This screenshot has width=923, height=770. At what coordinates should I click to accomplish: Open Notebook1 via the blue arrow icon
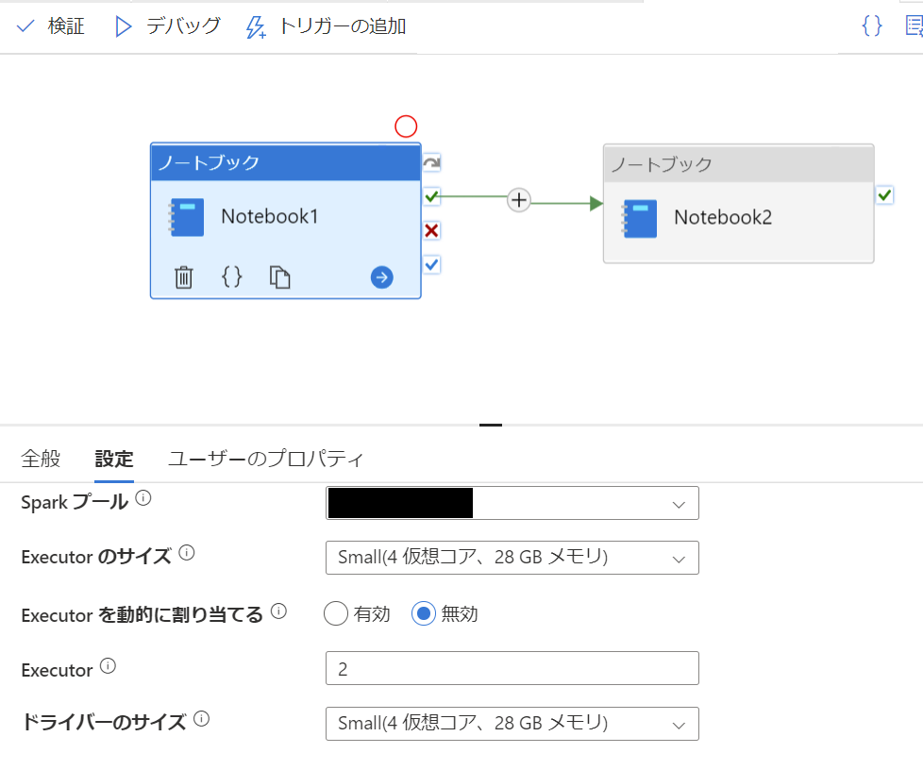click(381, 276)
